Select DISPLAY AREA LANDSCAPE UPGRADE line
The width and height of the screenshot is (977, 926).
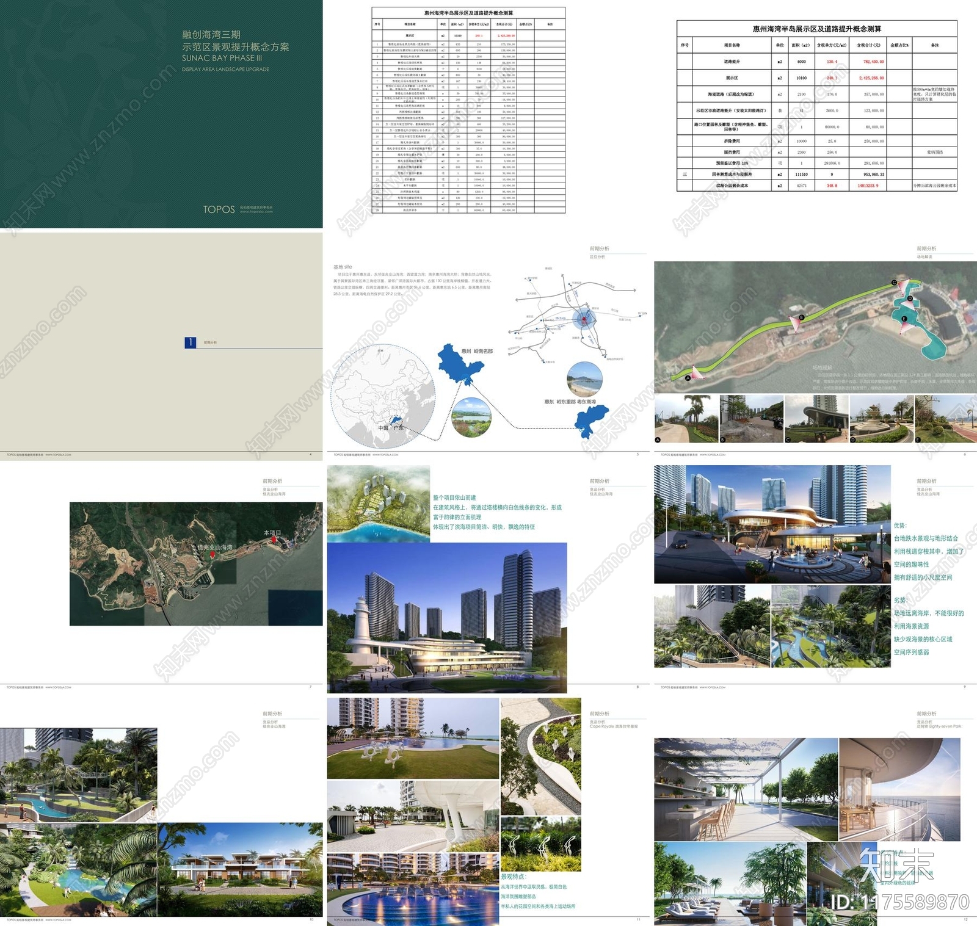coord(225,70)
